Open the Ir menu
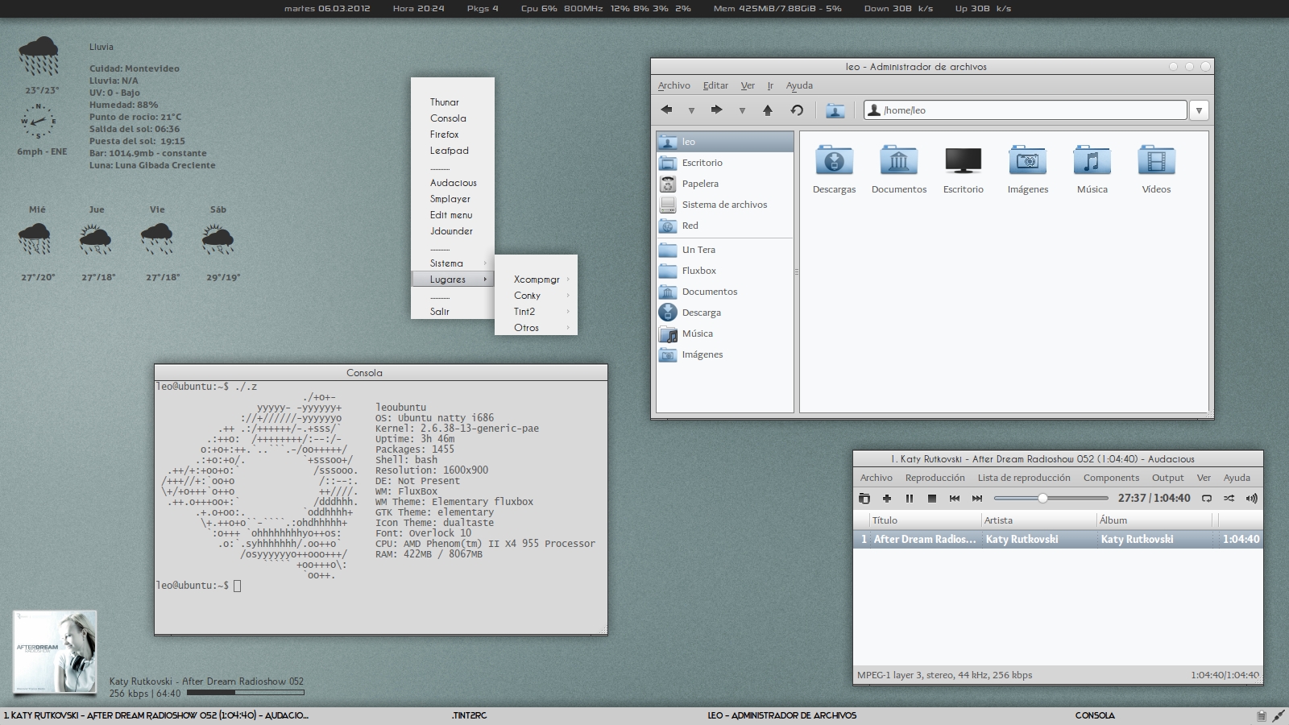 coord(770,85)
